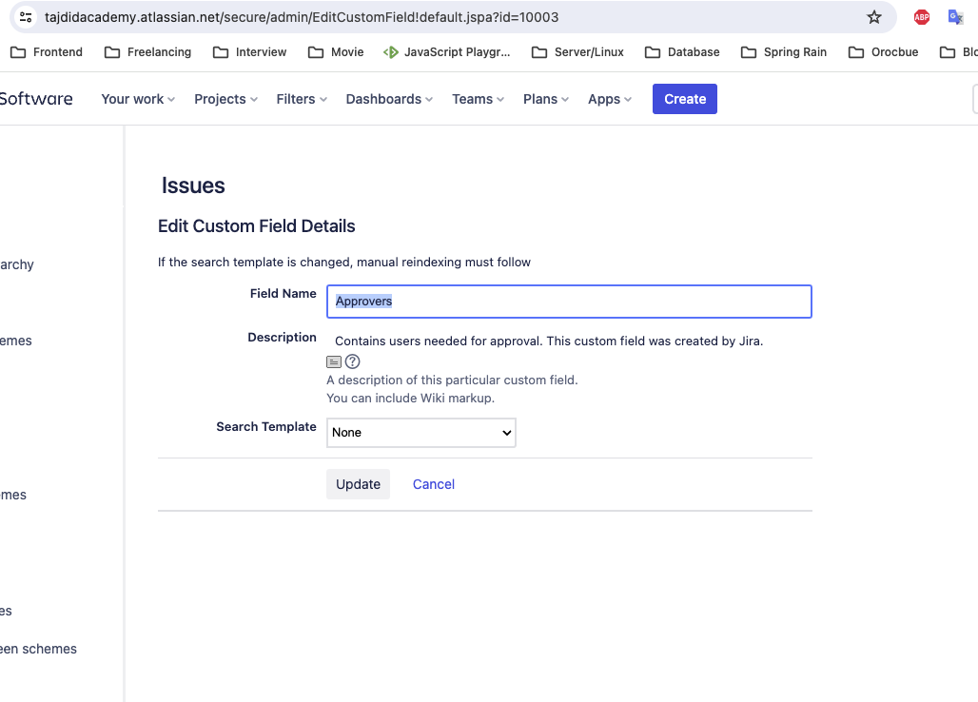Expand the Search Template dropdown

pyautogui.click(x=421, y=433)
